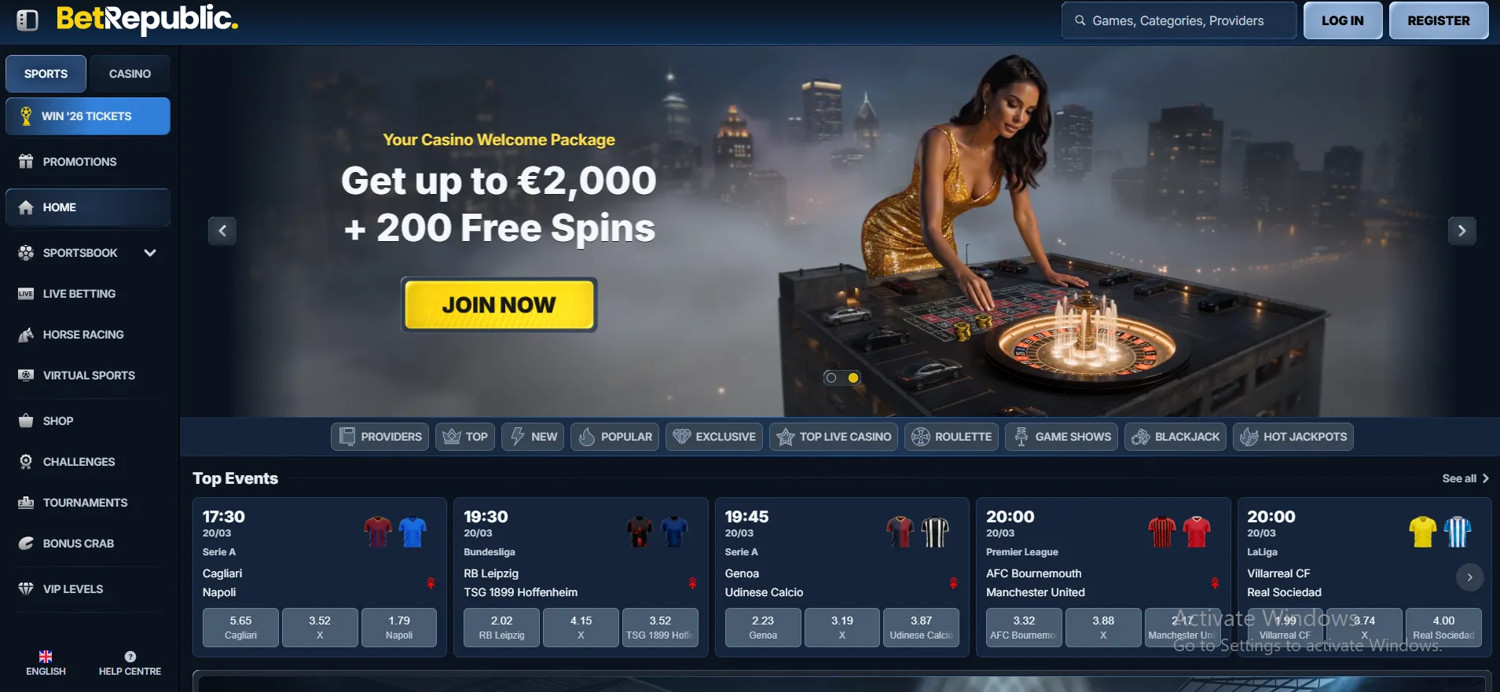1500x692 pixels.
Task: Select the first carousel slide indicator dot
Action: [x=831, y=378]
